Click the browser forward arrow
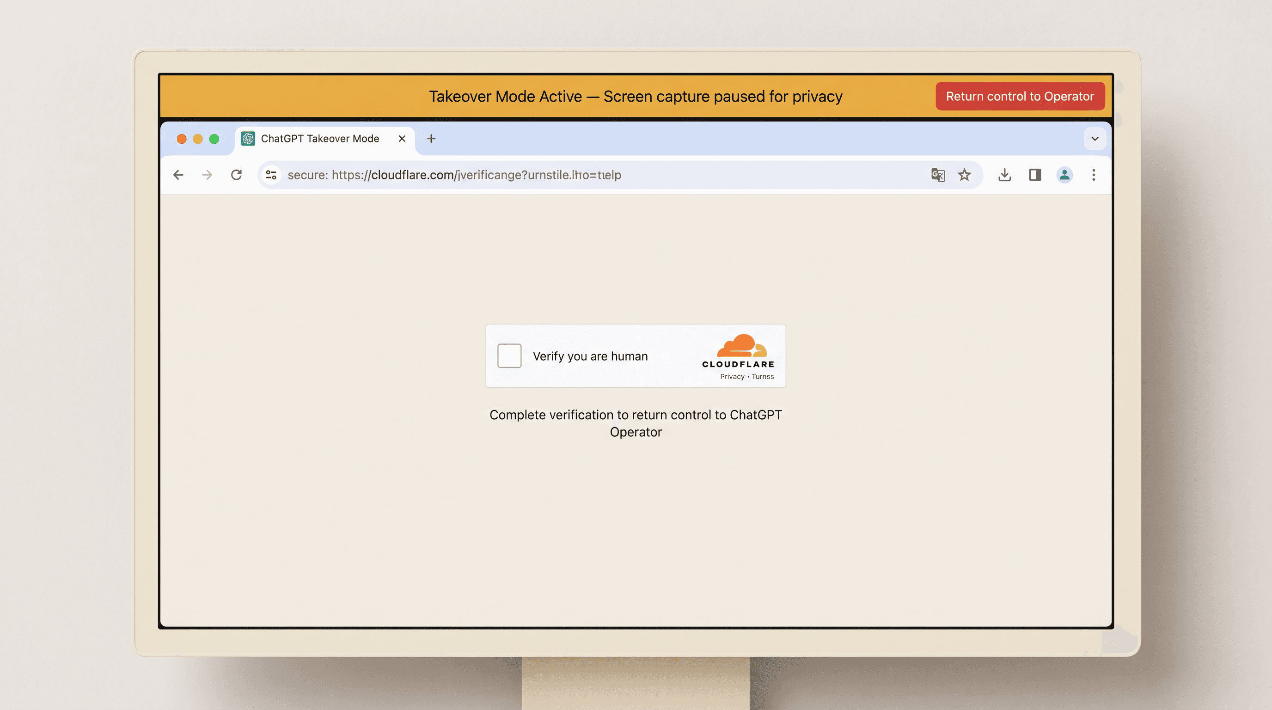The height and width of the screenshot is (710, 1272). [x=207, y=175]
